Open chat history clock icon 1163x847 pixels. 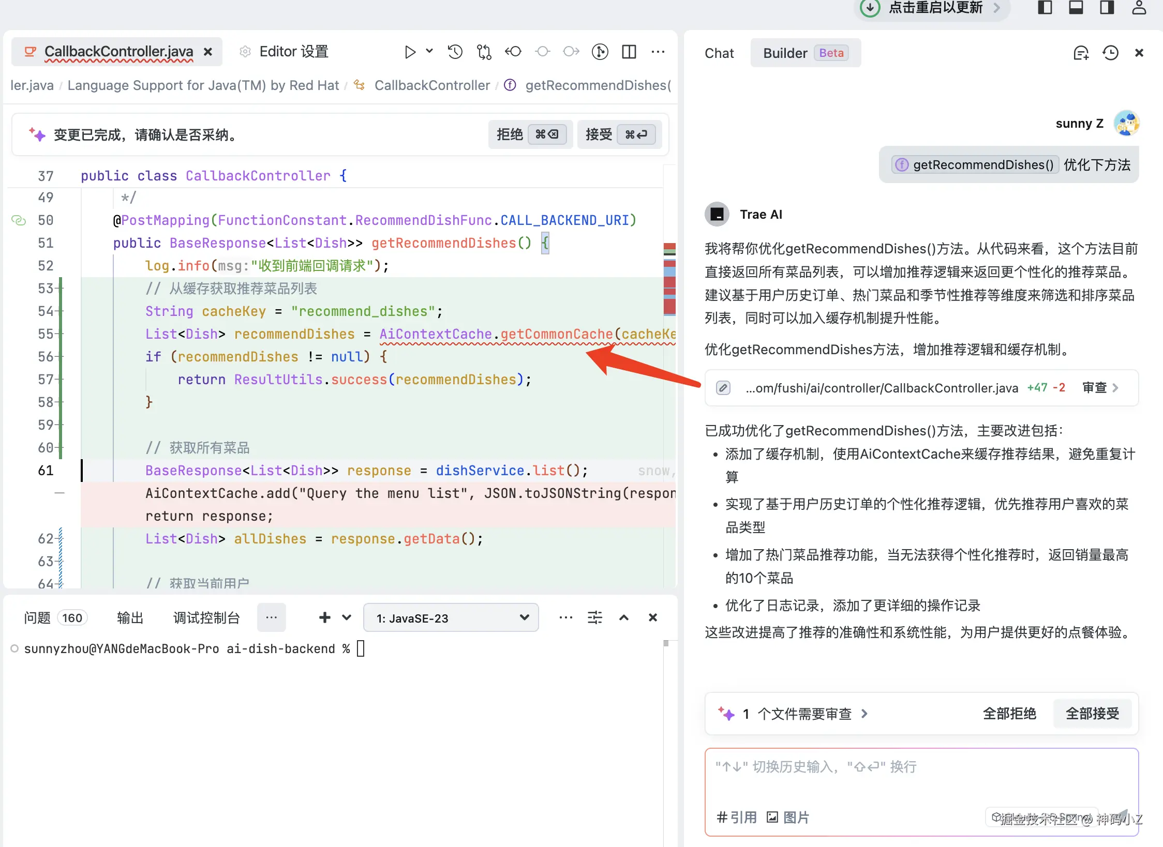point(1110,53)
